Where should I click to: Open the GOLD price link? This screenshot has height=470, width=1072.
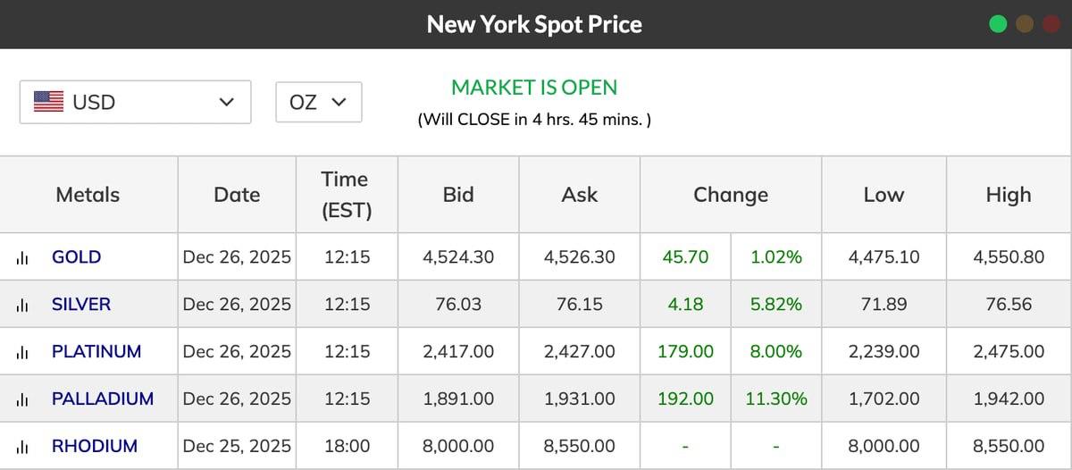pyautogui.click(x=77, y=257)
